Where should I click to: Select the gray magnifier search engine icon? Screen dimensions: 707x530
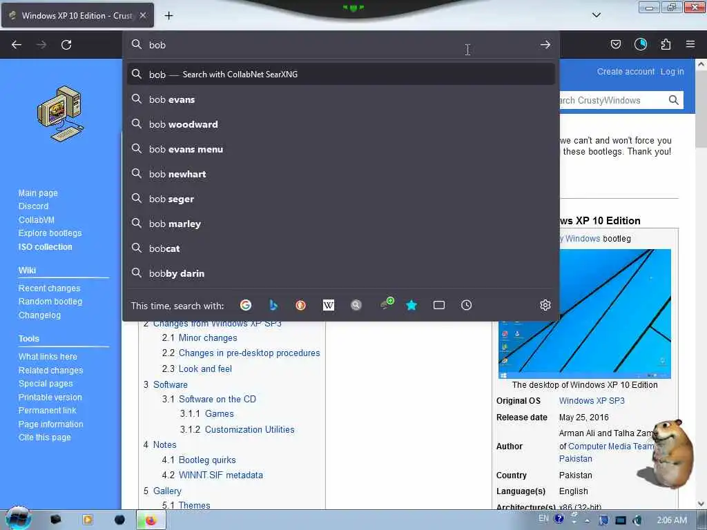coord(356,306)
